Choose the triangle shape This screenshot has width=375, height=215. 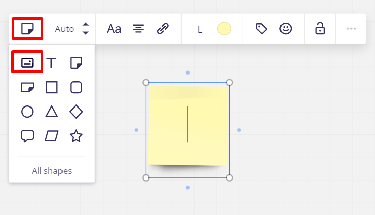coord(52,112)
